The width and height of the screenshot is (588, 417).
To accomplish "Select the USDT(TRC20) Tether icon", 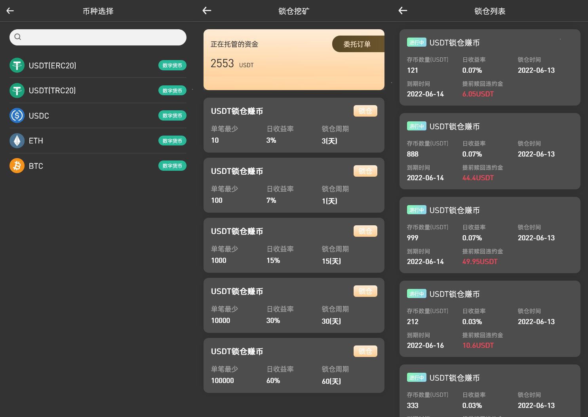I will (17, 91).
